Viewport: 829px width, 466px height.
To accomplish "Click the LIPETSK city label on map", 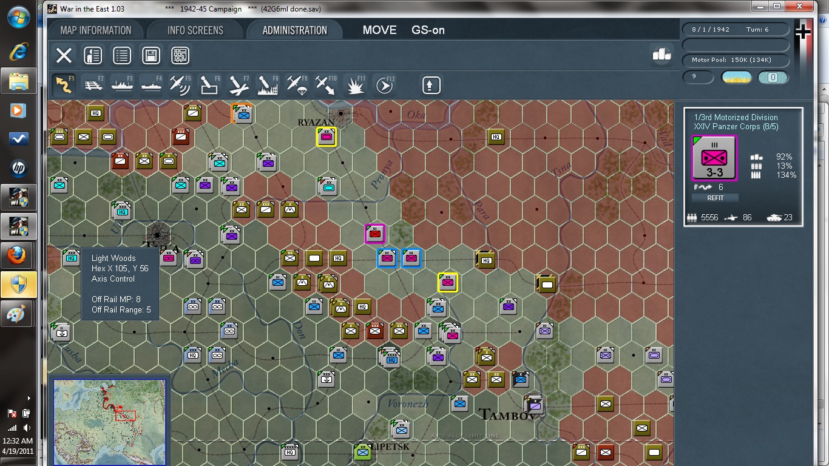I will point(390,447).
